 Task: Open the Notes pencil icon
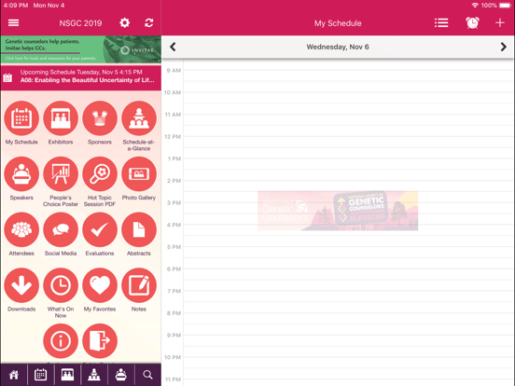(x=139, y=285)
